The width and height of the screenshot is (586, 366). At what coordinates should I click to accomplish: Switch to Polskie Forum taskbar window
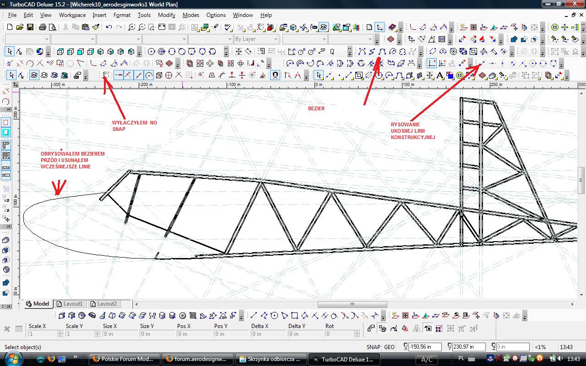click(125, 359)
